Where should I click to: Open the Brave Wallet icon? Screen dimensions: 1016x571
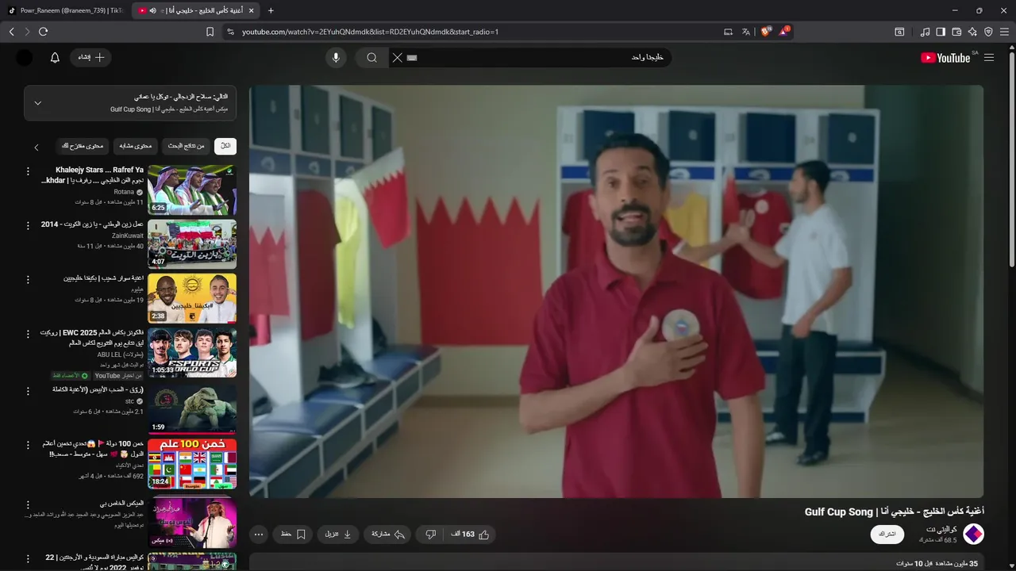956,32
